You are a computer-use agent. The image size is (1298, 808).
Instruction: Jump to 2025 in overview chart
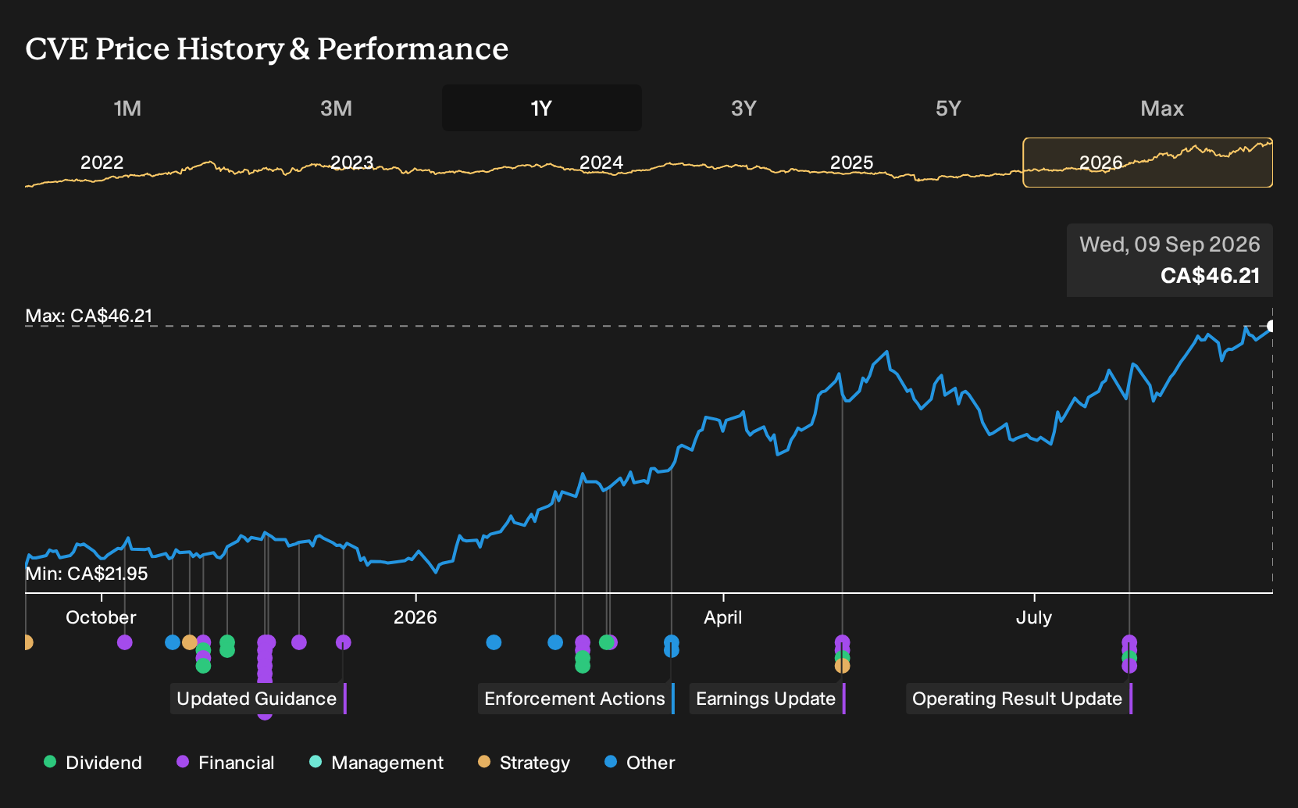pyautogui.click(x=851, y=163)
